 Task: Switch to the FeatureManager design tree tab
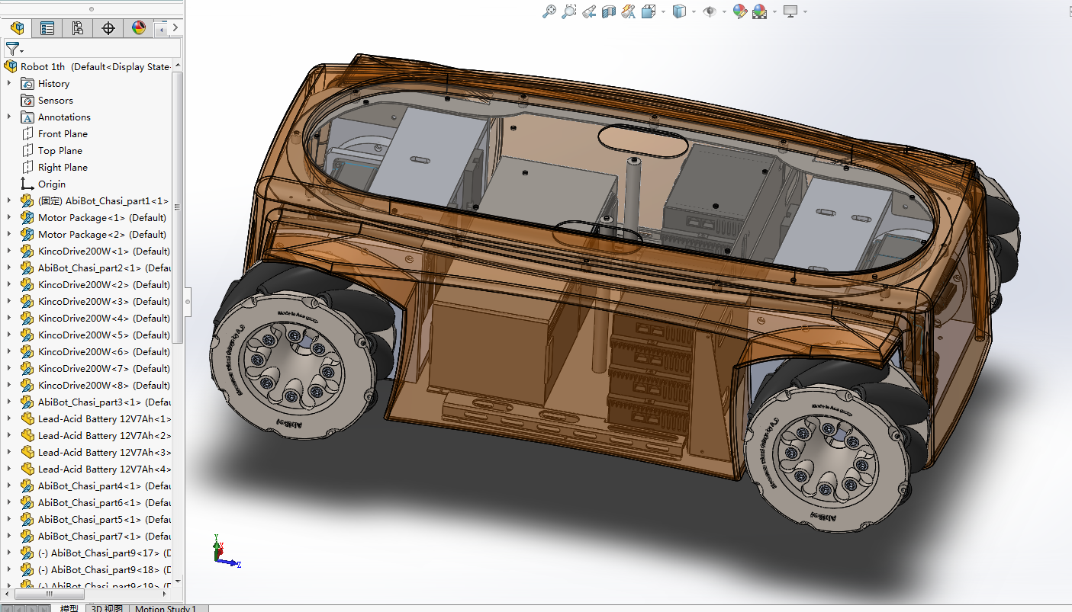point(16,28)
